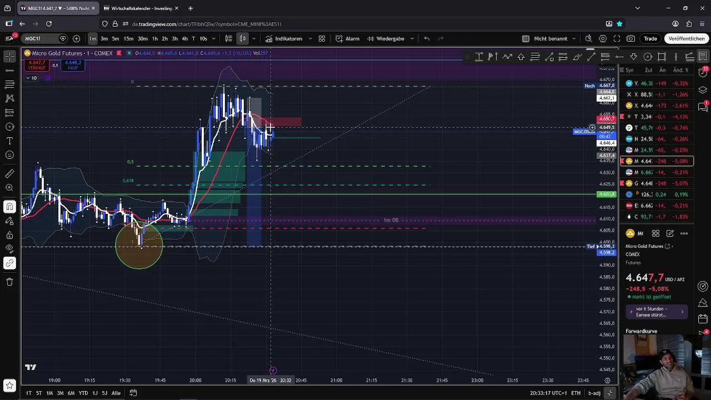Screen dimensions: 711x400
Task: Open indicator templates grid icon
Action: [322, 38]
